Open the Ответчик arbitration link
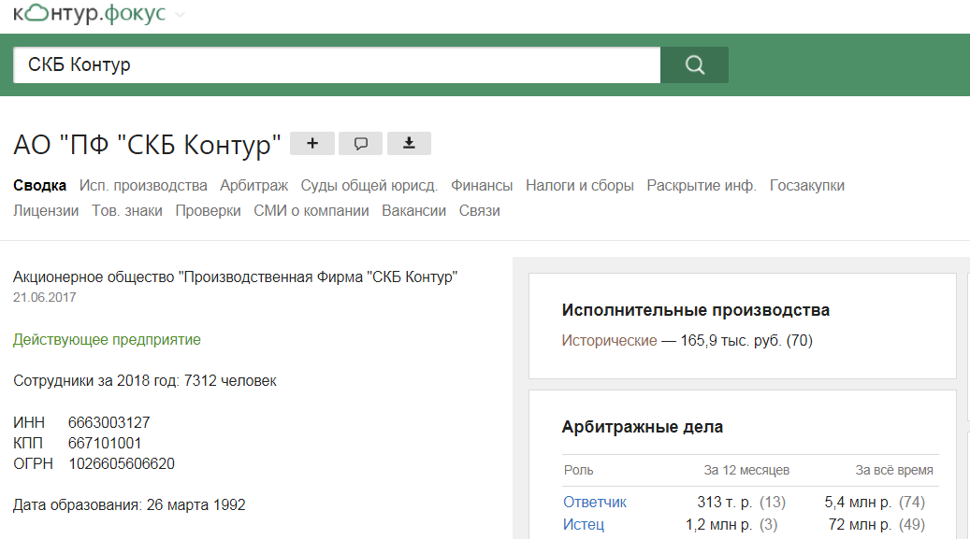This screenshot has width=970, height=539. [595, 502]
